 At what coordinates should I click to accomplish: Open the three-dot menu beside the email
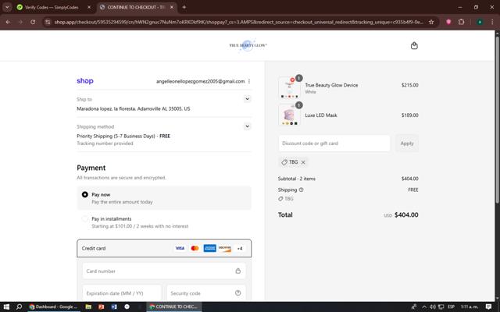click(x=249, y=81)
